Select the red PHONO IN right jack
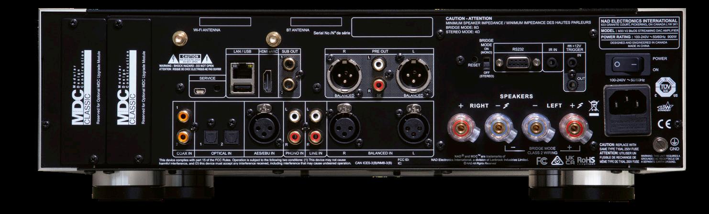 [x=296, y=137]
